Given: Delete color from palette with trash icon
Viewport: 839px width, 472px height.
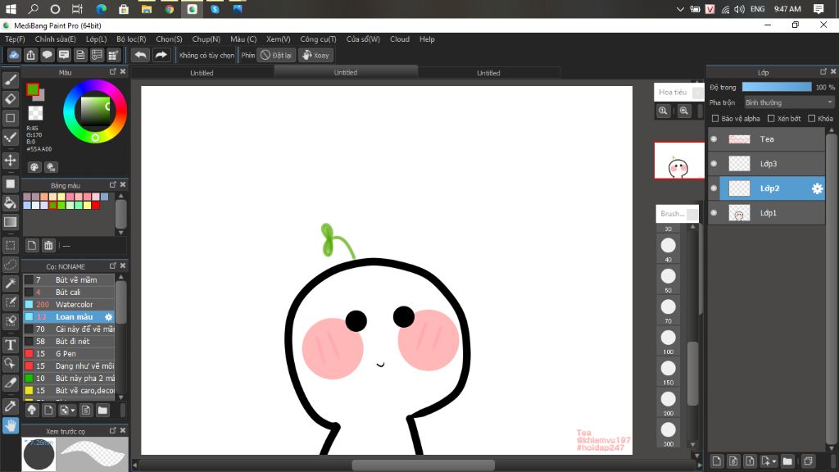Looking at the screenshot, I should (x=48, y=246).
